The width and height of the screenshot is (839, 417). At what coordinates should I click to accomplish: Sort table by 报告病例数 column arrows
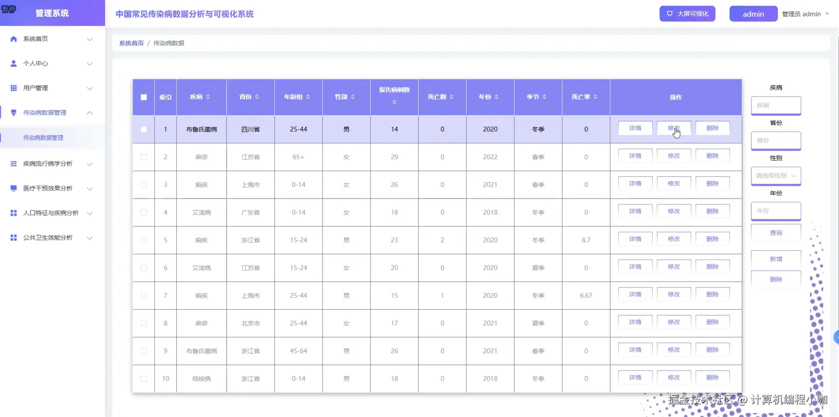(x=394, y=102)
